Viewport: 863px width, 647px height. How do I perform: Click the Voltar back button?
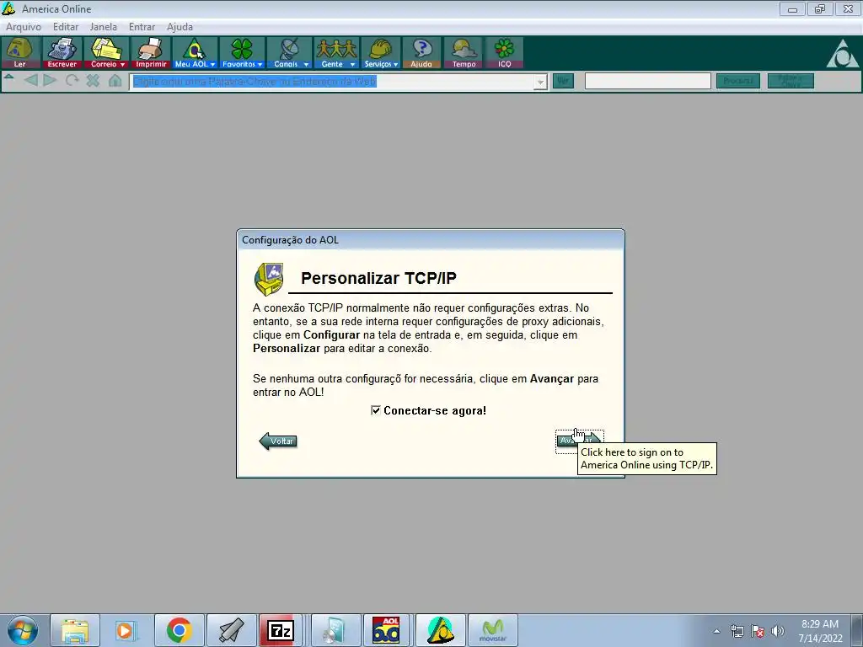tap(278, 441)
